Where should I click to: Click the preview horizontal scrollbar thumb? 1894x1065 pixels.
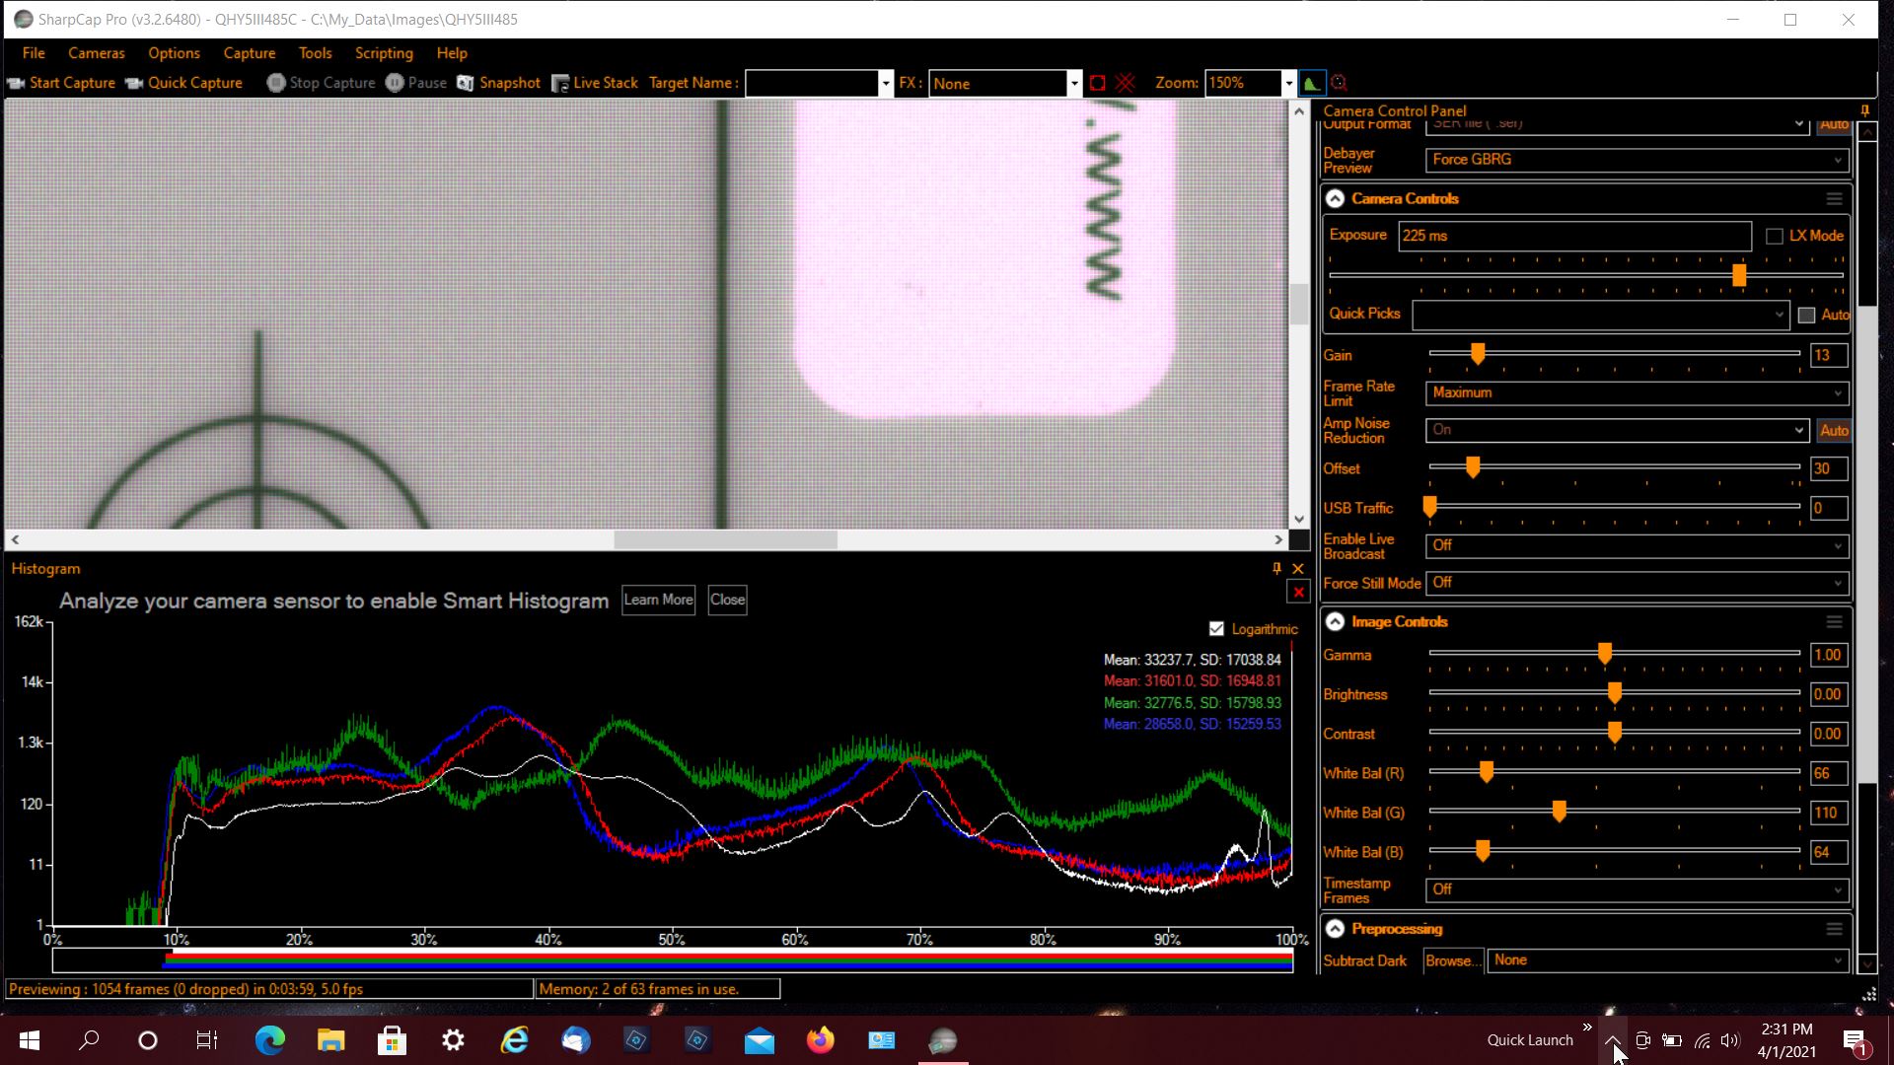pyautogui.click(x=725, y=539)
